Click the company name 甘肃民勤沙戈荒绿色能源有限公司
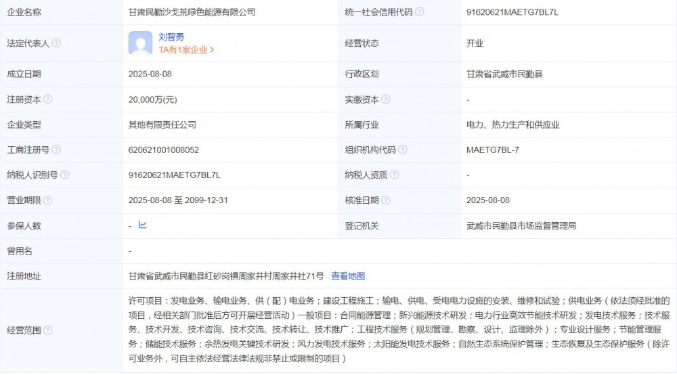Image resolution: width=677 pixels, height=375 pixels. 192,12
